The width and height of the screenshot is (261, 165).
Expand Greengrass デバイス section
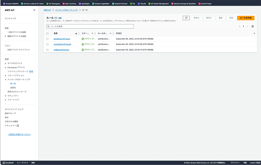click(x=5, y=68)
